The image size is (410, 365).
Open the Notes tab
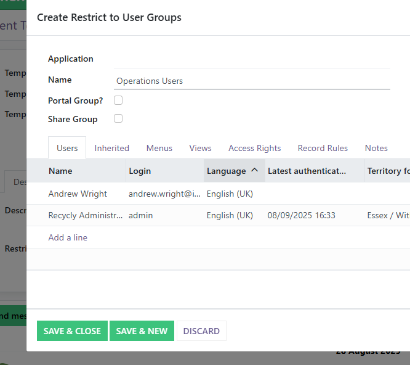(376, 148)
